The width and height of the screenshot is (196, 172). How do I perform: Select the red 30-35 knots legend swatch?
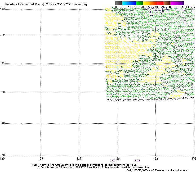(x=160, y=3)
